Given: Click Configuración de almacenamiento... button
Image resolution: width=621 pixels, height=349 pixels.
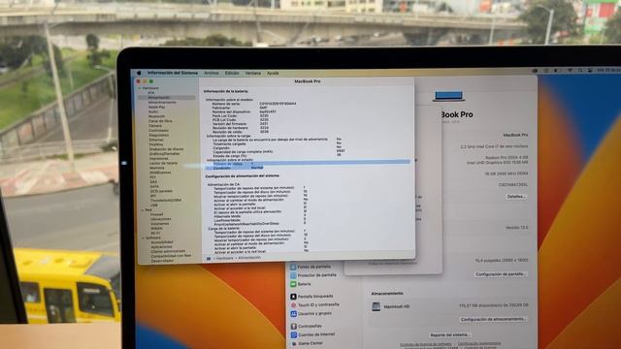Looking at the screenshot, I should pyautogui.click(x=493, y=319).
